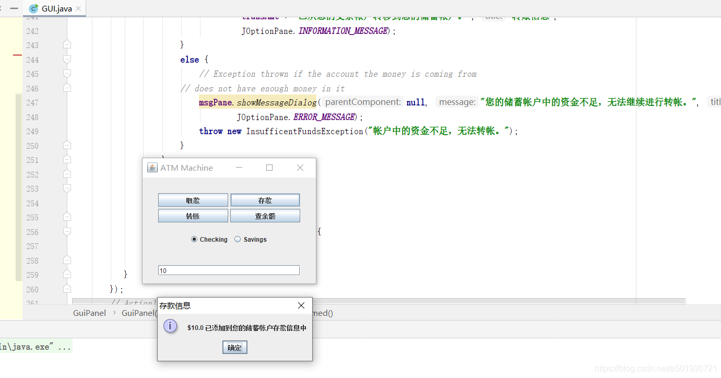Click the message: parameter hint
The width and height of the screenshot is (721, 378).
457,102
